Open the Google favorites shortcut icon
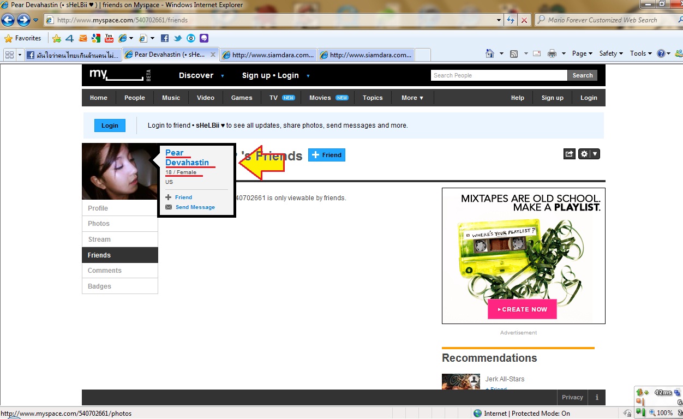The image size is (683, 419). (96, 38)
